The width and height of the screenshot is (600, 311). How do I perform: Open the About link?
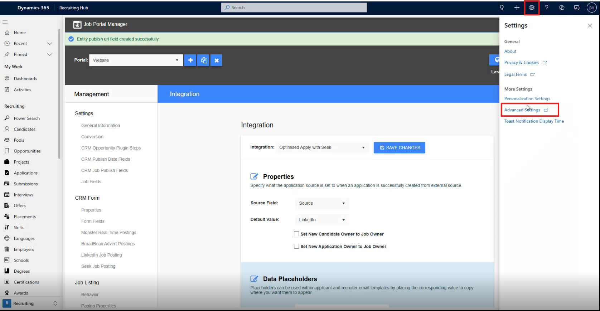click(x=510, y=52)
